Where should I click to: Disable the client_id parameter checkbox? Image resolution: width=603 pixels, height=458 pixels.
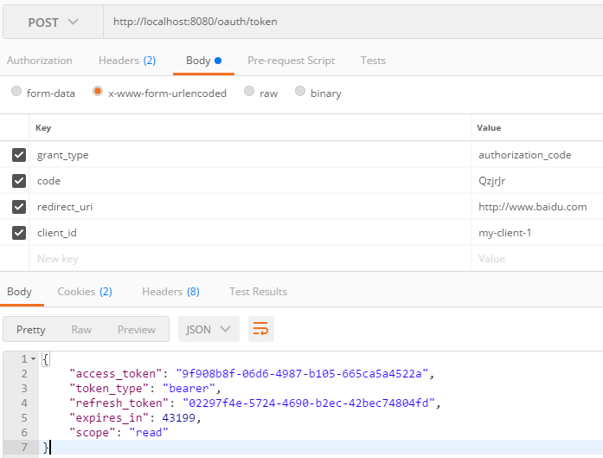click(18, 233)
